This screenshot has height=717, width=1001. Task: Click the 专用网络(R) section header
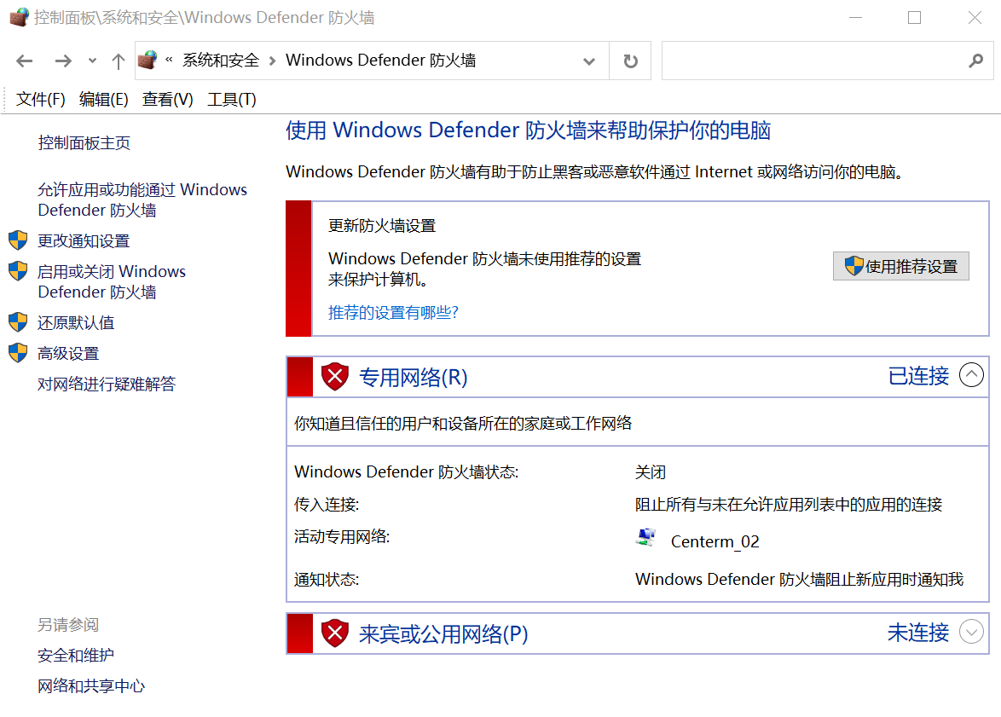pos(414,378)
